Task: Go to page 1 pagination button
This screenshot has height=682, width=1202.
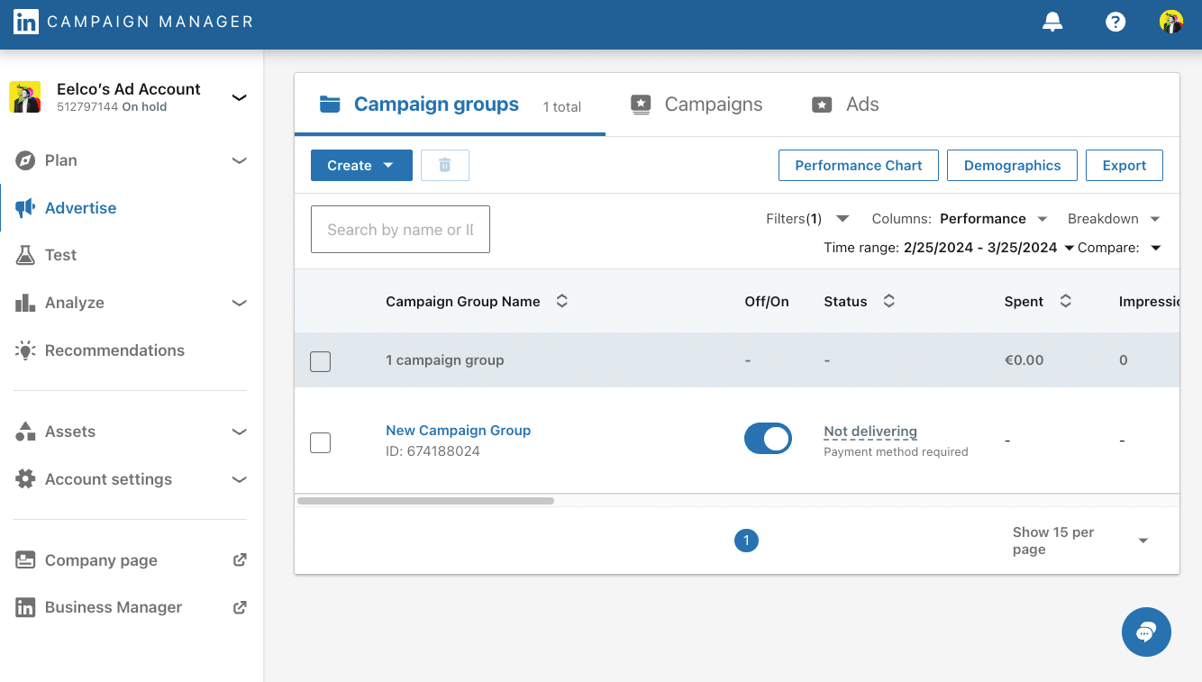Action: (x=746, y=541)
